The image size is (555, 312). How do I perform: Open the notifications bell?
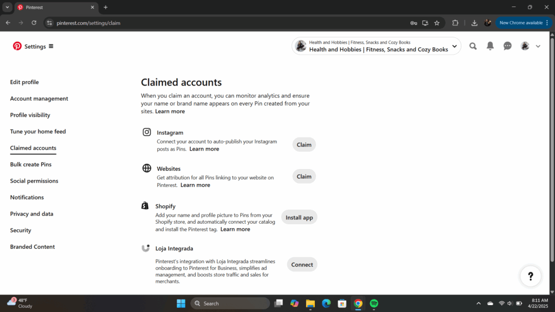tap(490, 46)
